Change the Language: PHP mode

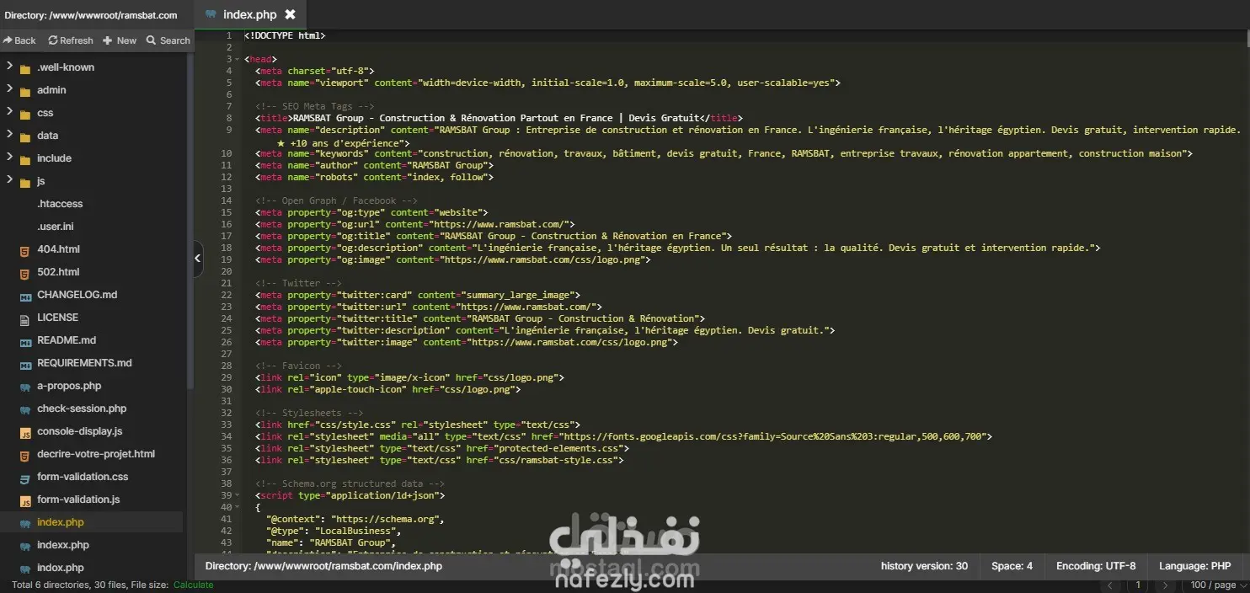tap(1194, 566)
